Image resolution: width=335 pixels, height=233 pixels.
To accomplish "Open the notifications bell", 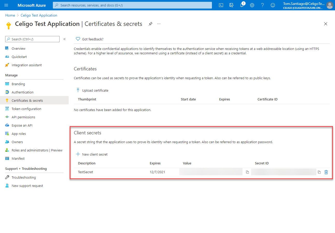I will (242, 5).
